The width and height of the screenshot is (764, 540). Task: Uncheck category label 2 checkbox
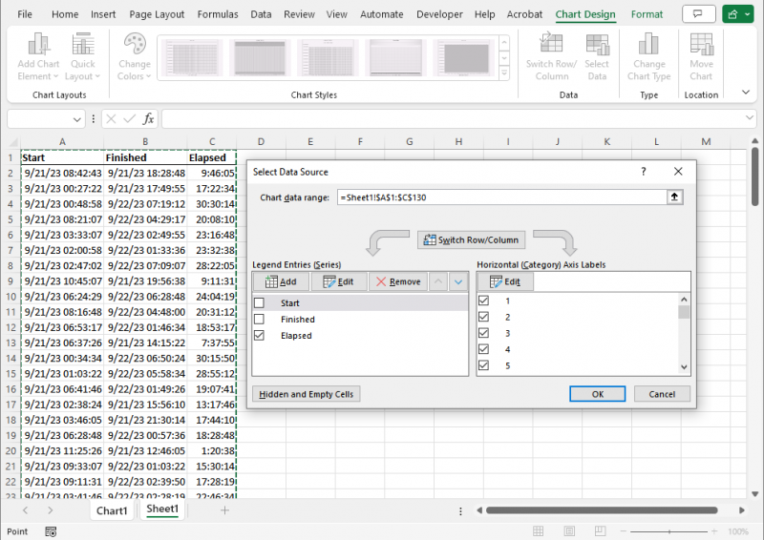point(483,317)
